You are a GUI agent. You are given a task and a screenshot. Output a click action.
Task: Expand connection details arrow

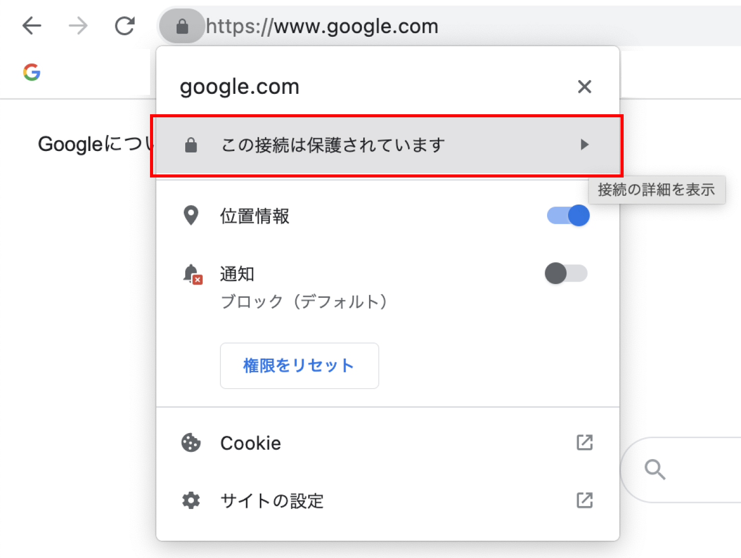click(585, 145)
